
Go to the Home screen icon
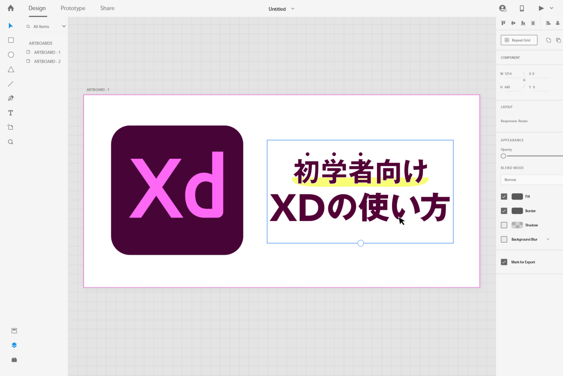(x=11, y=8)
